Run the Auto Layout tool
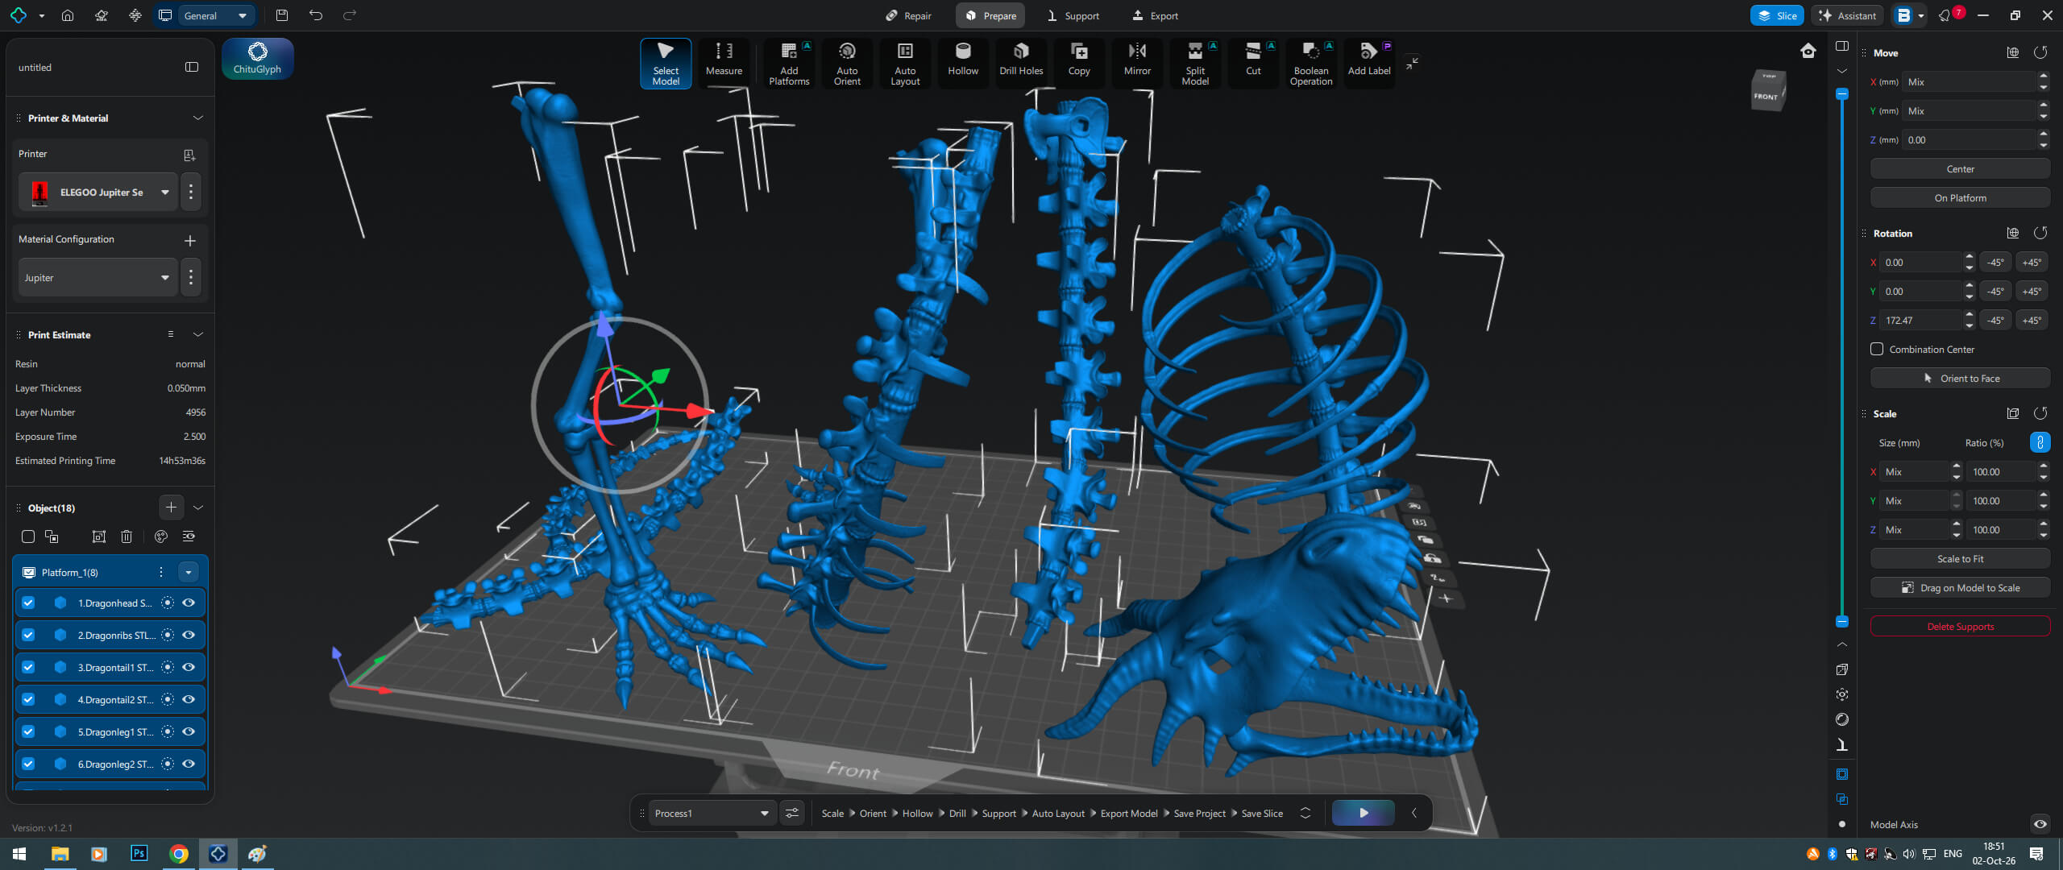This screenshot has height=870, width=2063. point(905,62)
